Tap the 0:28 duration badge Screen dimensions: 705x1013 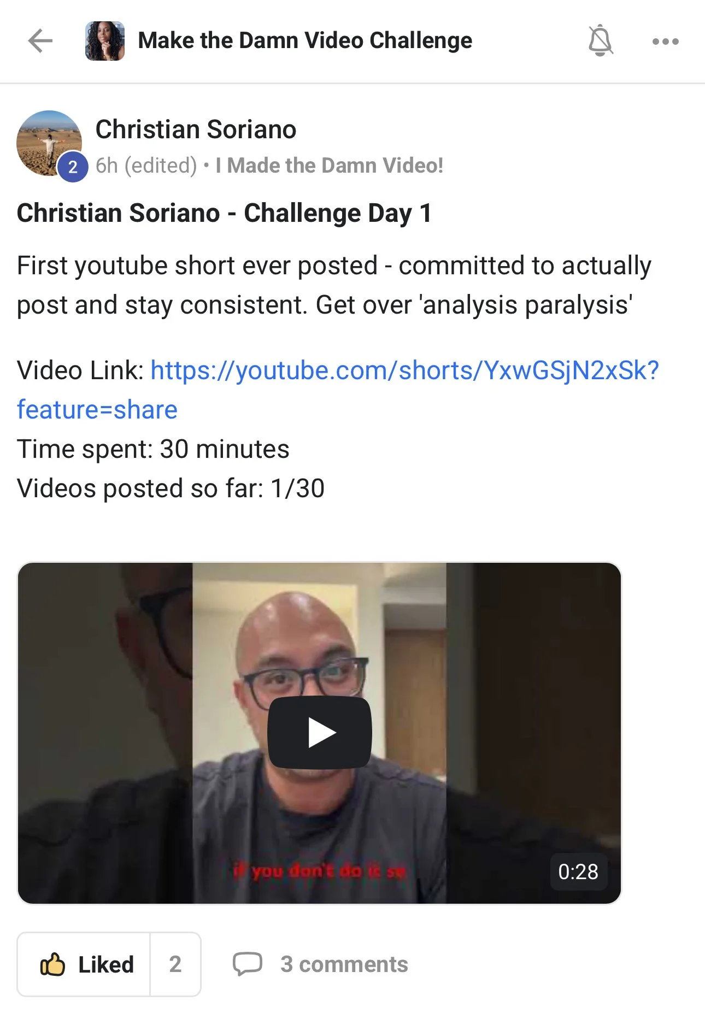point(578,871)
